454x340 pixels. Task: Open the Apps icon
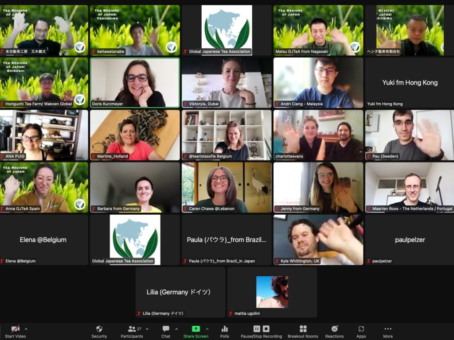[x=361, y=329]
